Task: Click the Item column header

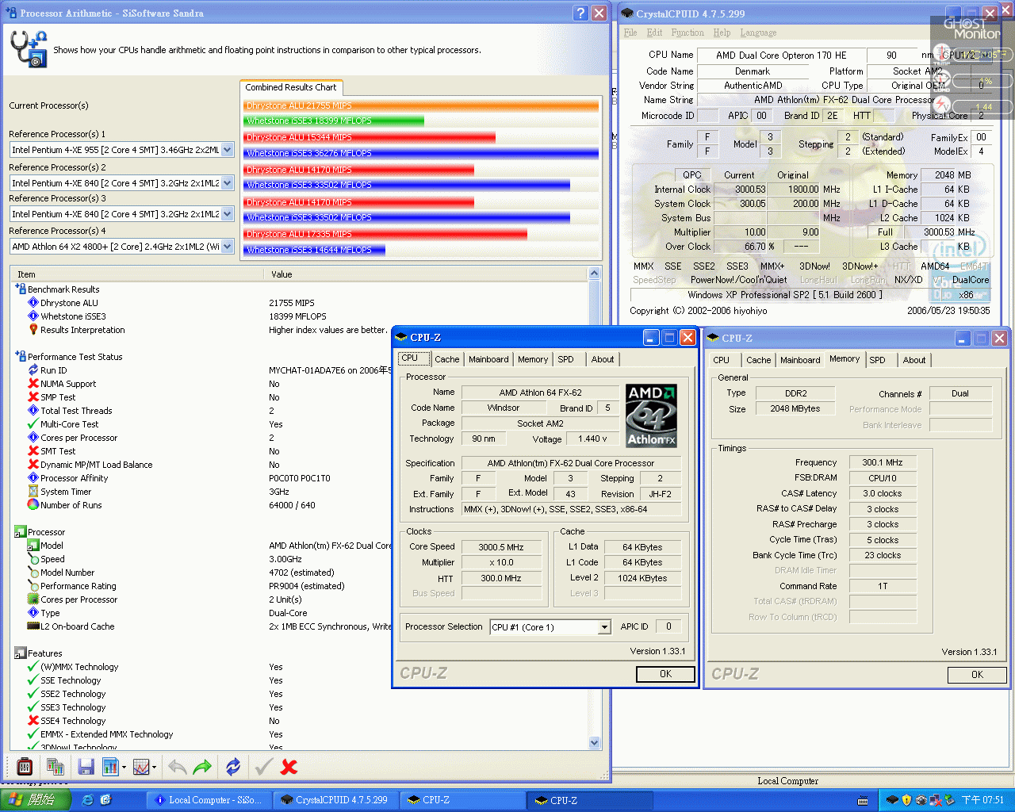Action: click(138, 274)
